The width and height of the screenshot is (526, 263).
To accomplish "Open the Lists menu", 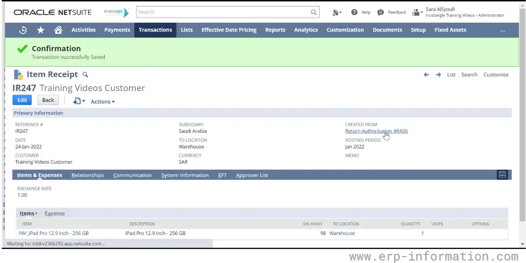I will click(x=187, y=30).
